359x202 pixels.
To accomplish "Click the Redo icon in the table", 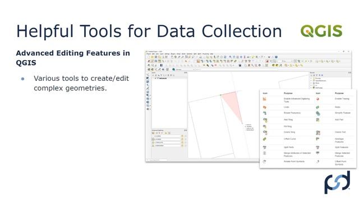I will click(317, 107).
